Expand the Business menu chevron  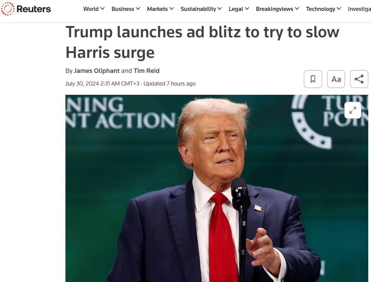pos(138,9)
